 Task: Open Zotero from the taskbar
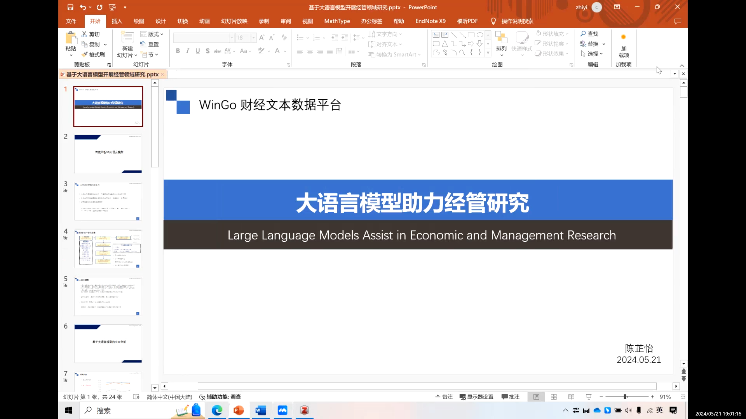click(x=304, y=410)
